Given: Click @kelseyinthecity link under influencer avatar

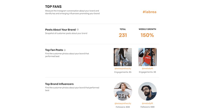Looking at the screenshot, I should click(x=123, y=103).
